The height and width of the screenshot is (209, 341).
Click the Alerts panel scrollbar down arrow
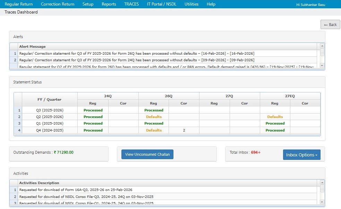point(322,65)
